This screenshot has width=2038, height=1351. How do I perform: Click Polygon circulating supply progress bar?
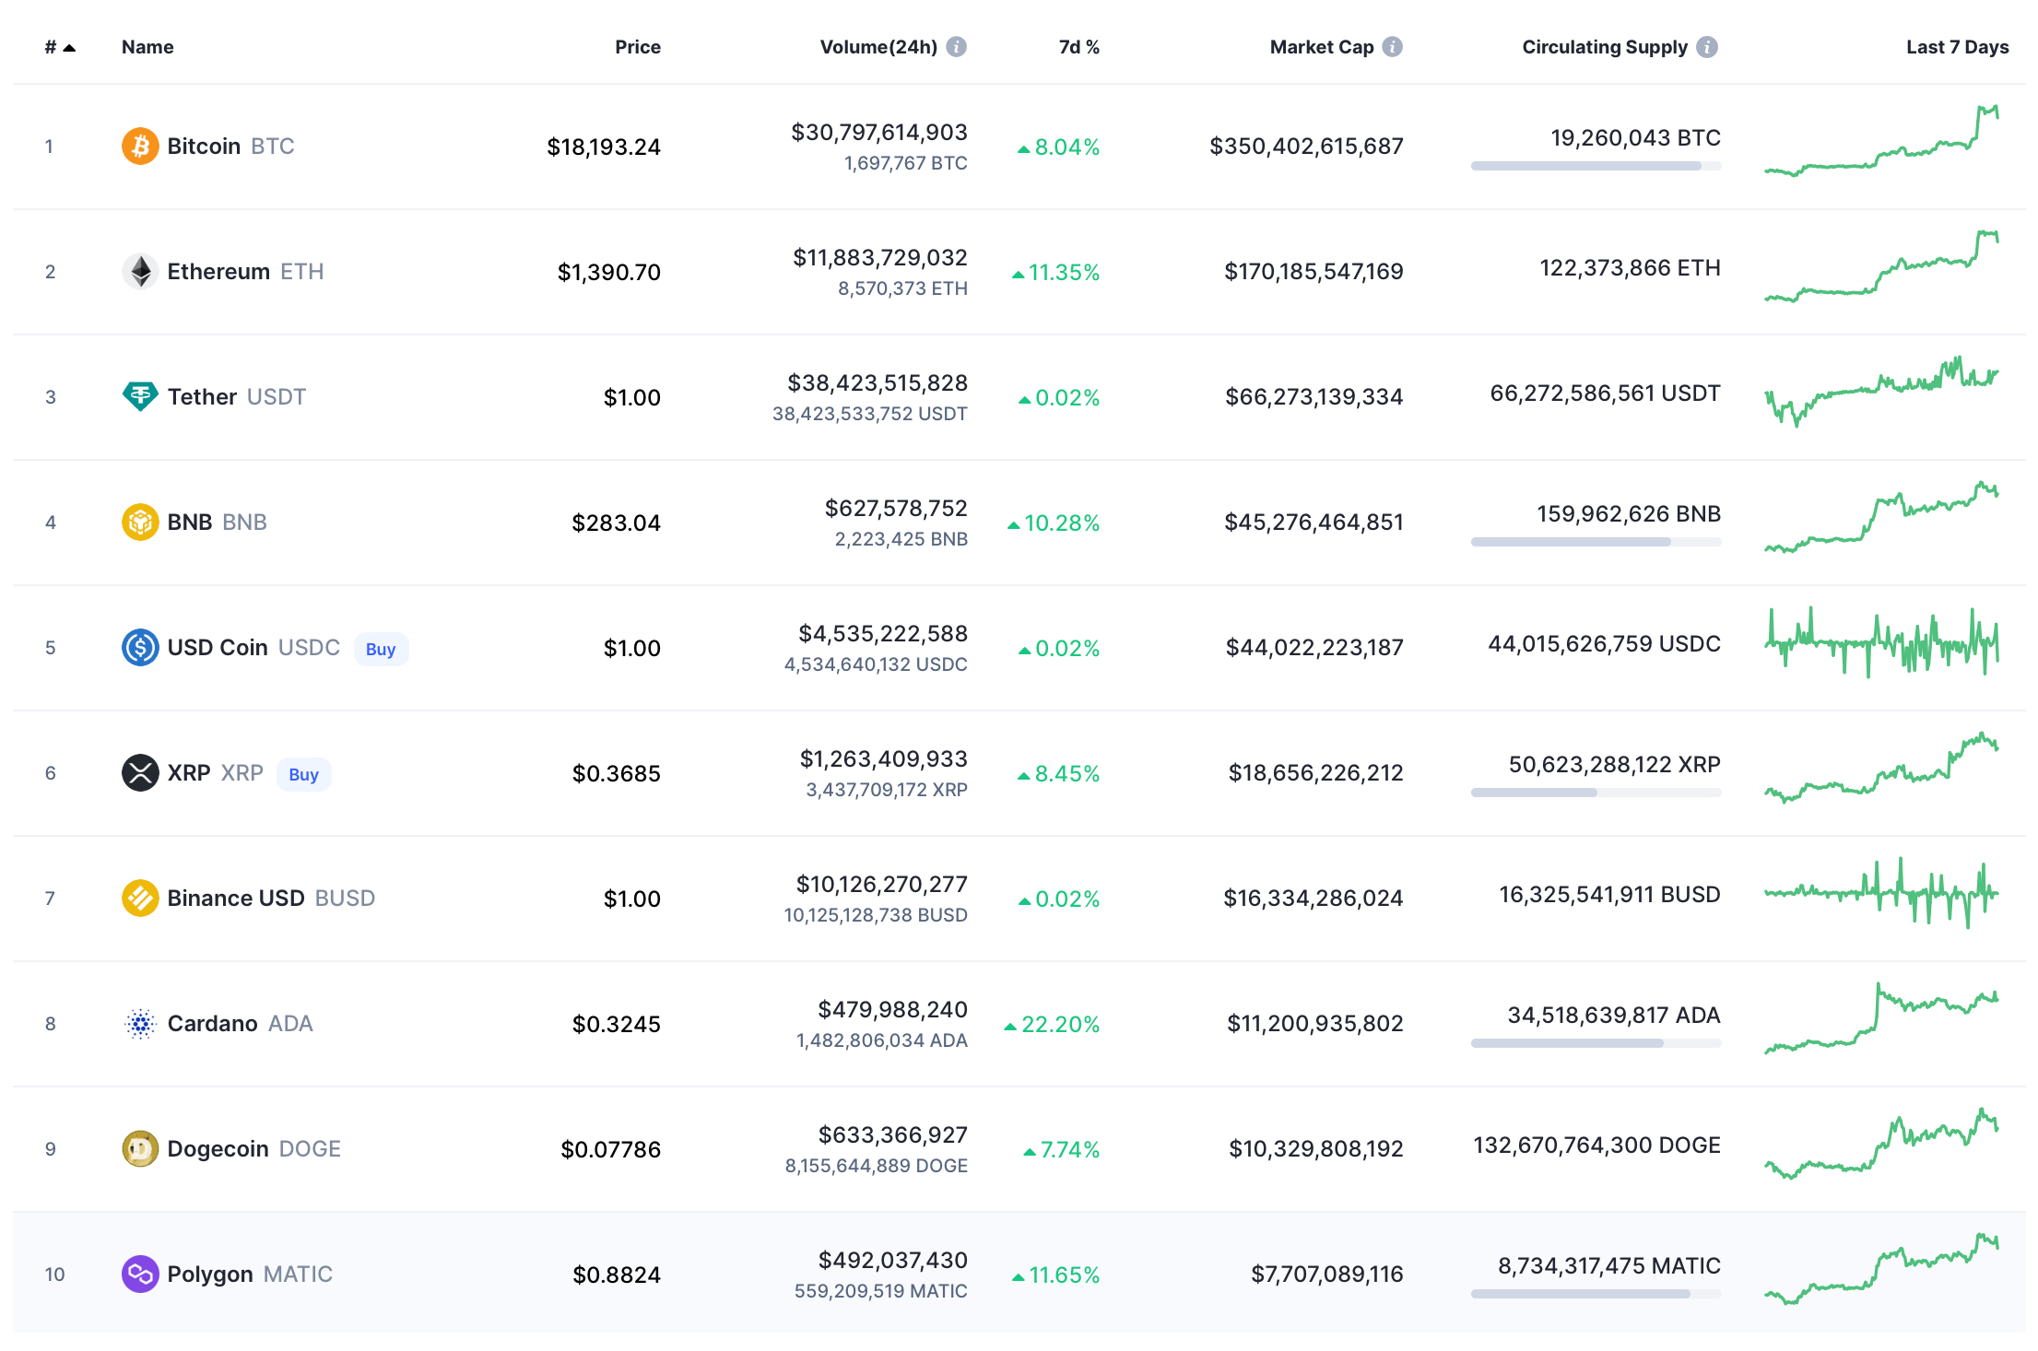click(1596, 1294)
